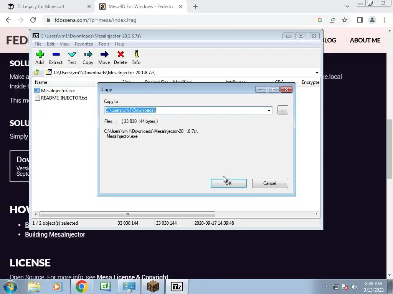Image resolution: width=393 pixels, height=294 pixels.
Task: Click the Delete toolbar icon
Action: click(120, 57)
